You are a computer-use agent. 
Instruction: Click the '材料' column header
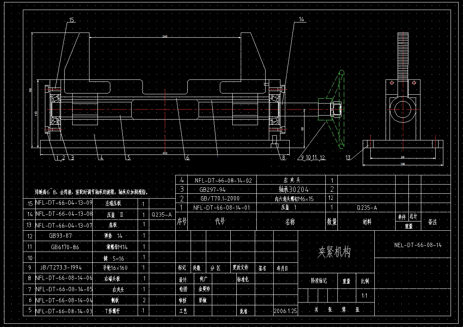pos(367,222)
